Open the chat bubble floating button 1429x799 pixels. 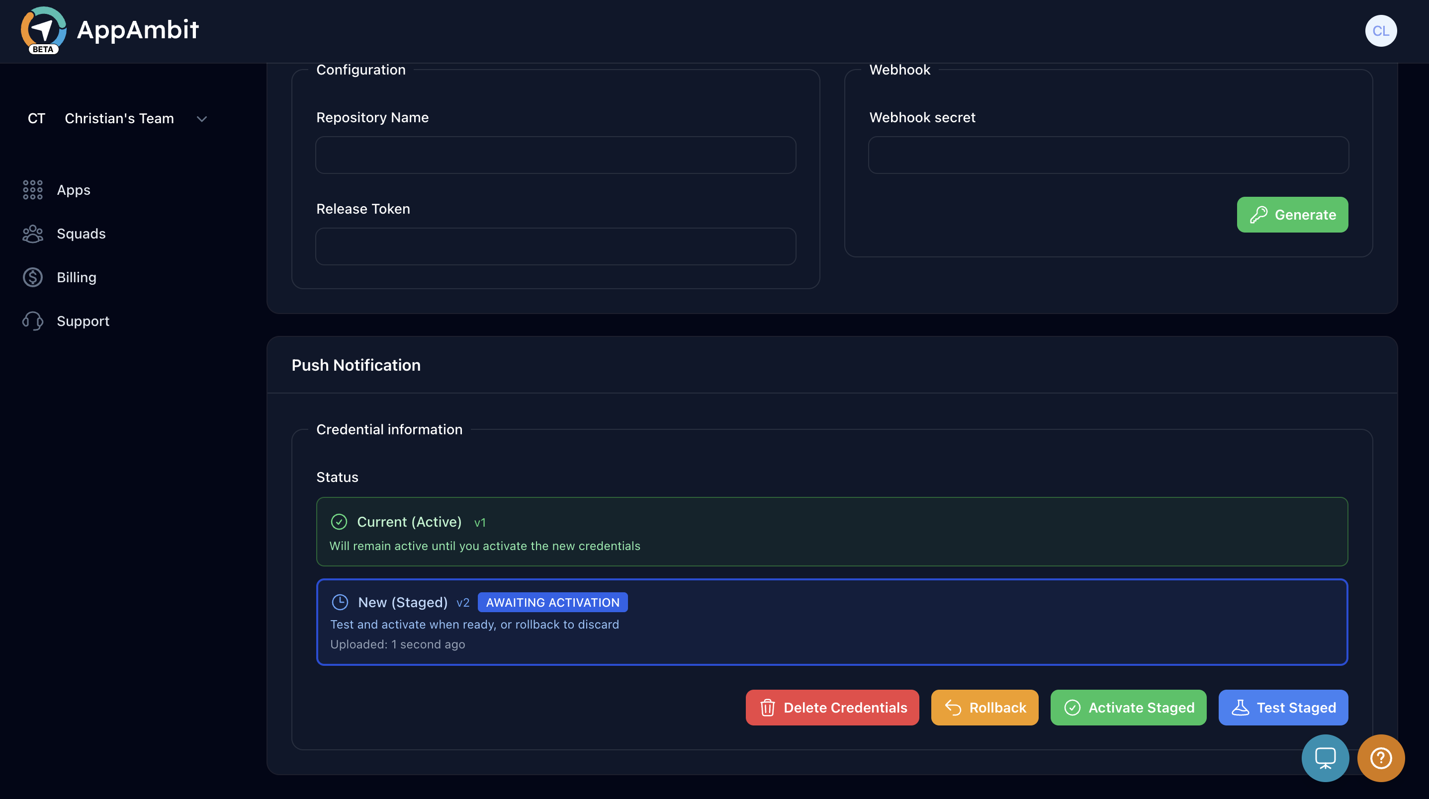pos(1325,757)
